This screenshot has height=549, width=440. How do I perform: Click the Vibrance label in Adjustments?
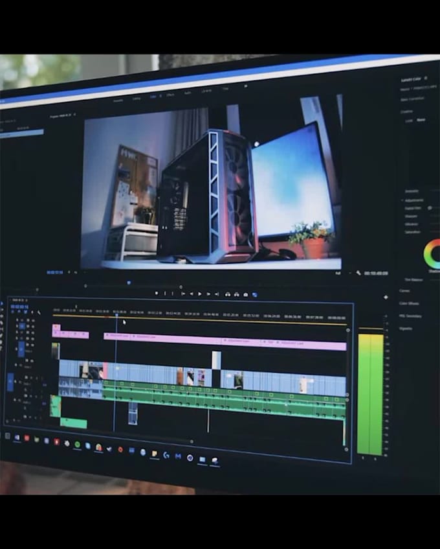click(x=411, y=224)
